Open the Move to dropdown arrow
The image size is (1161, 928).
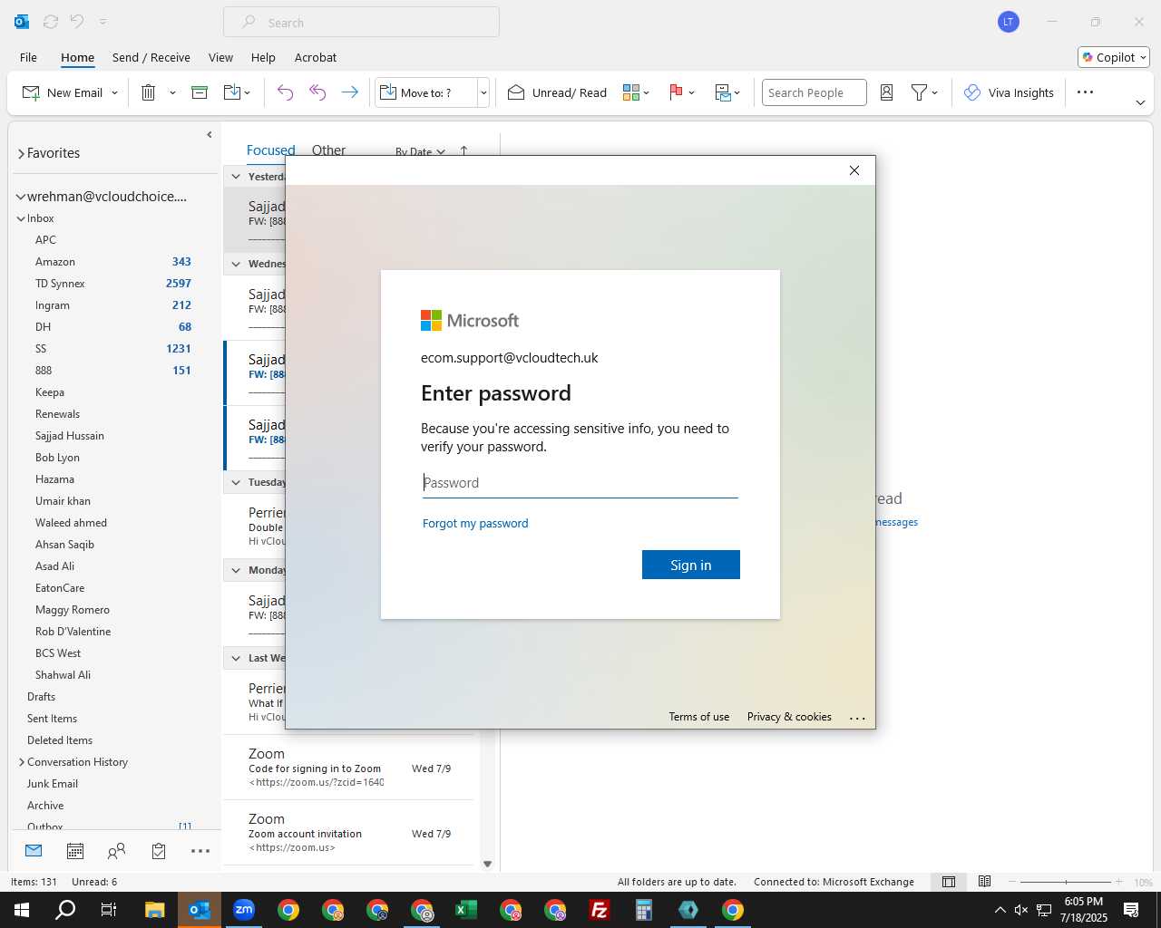click(483, 92)
